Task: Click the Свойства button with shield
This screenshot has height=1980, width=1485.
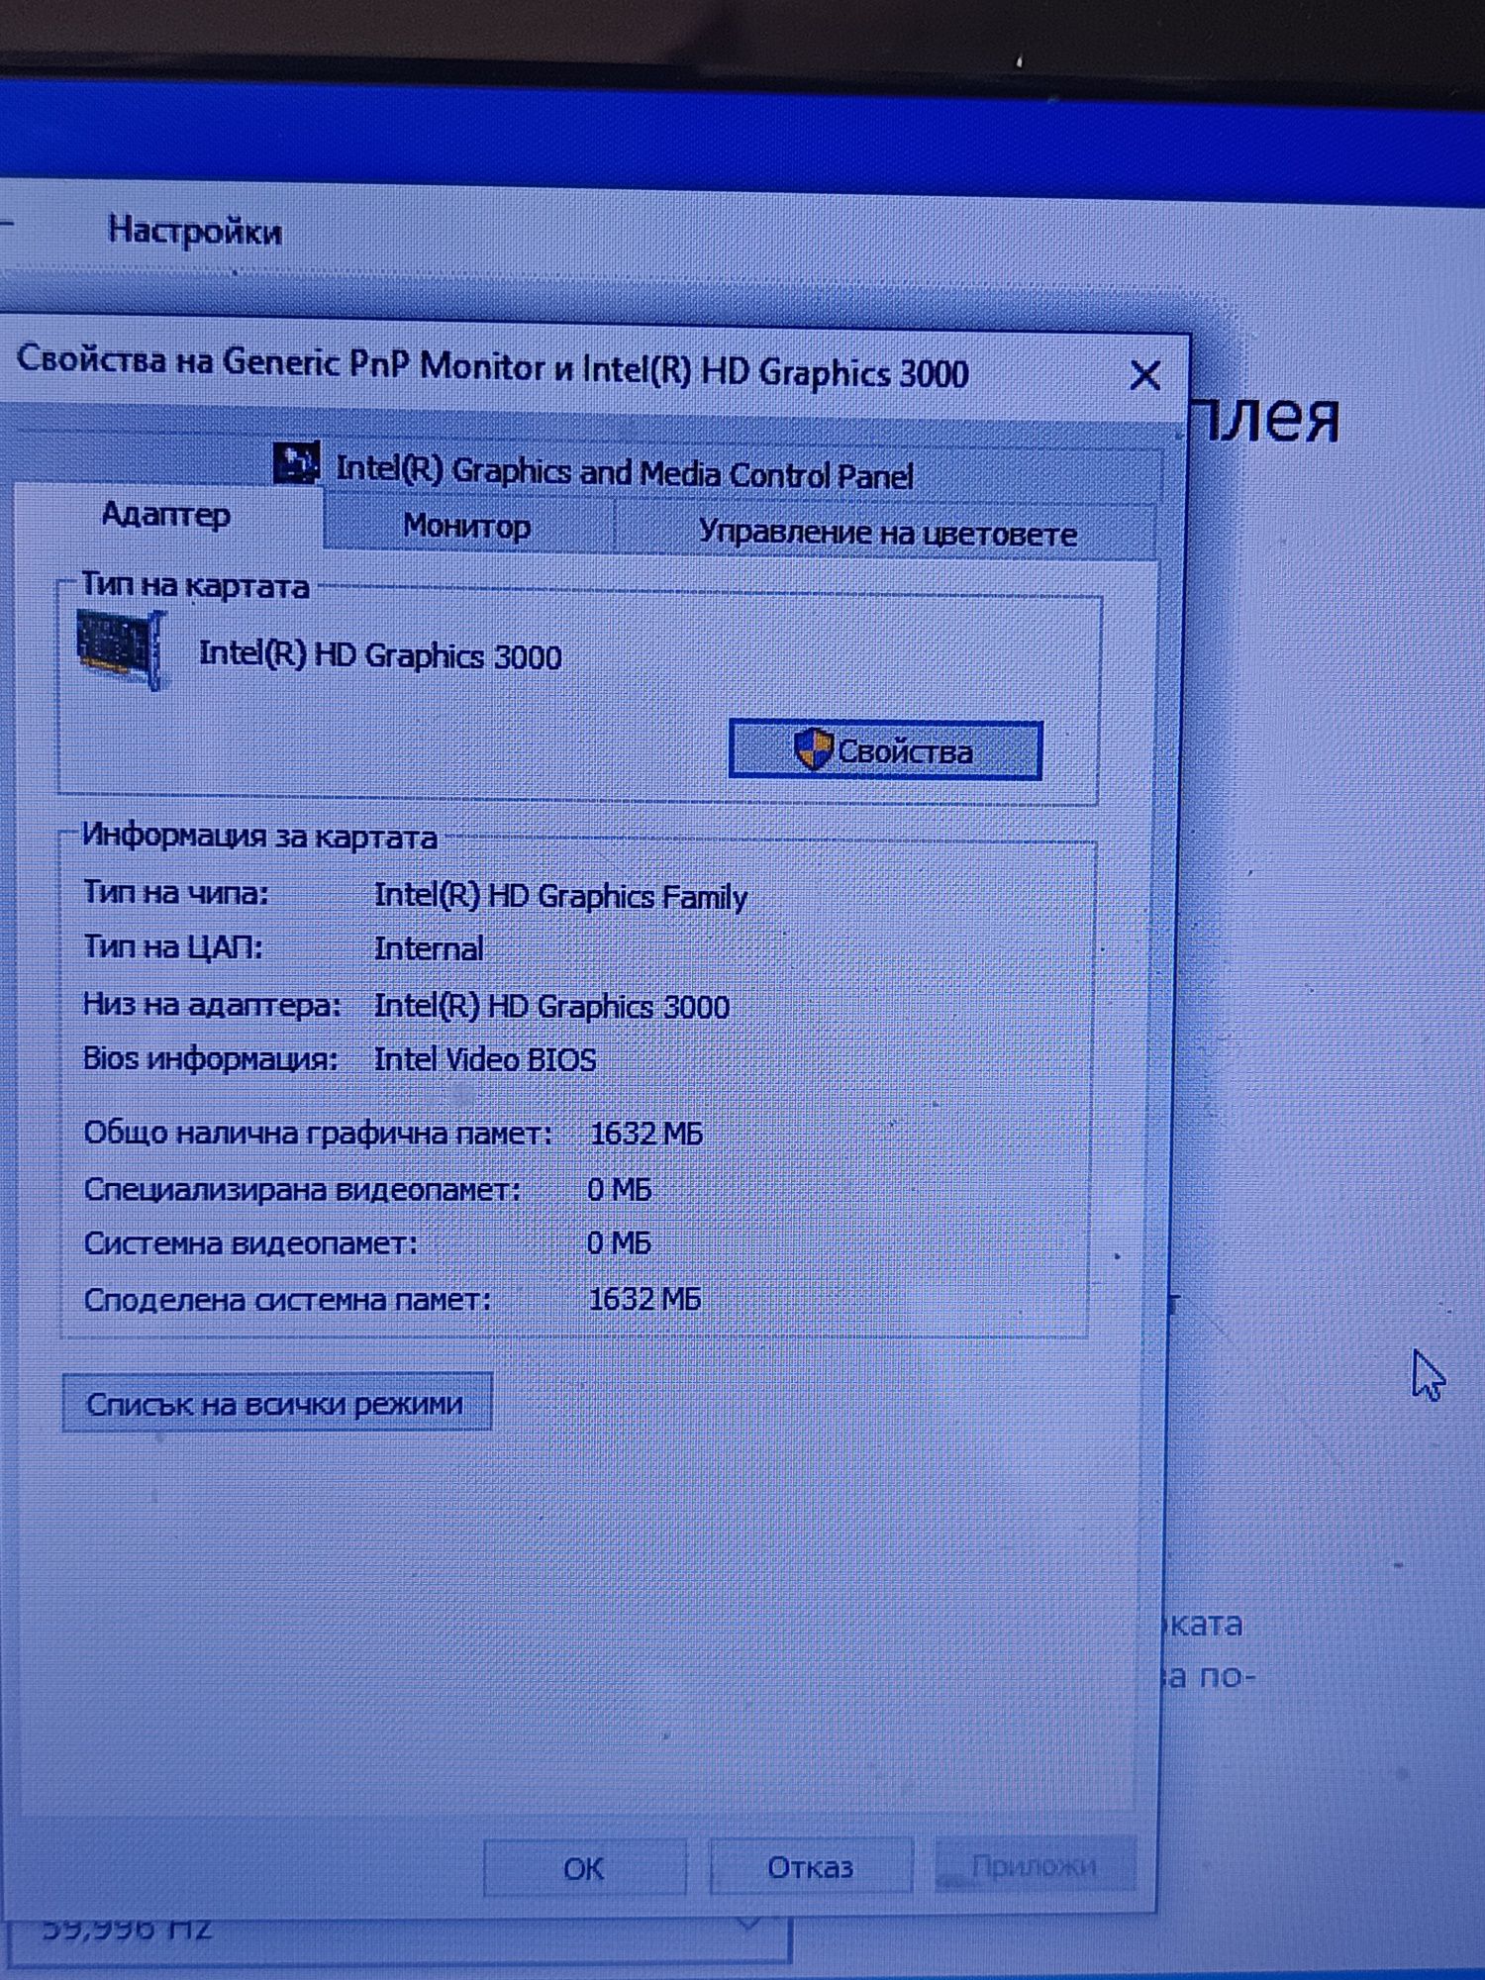Action: point(885,750)
